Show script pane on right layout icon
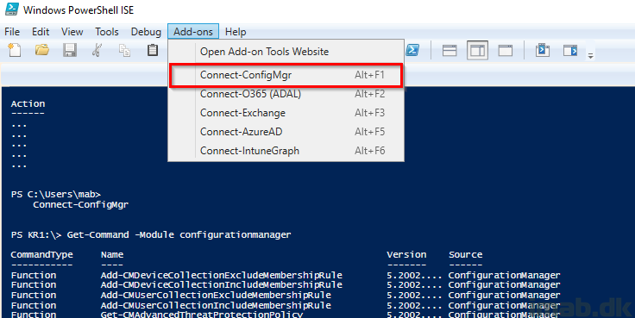 pos(477,51)
